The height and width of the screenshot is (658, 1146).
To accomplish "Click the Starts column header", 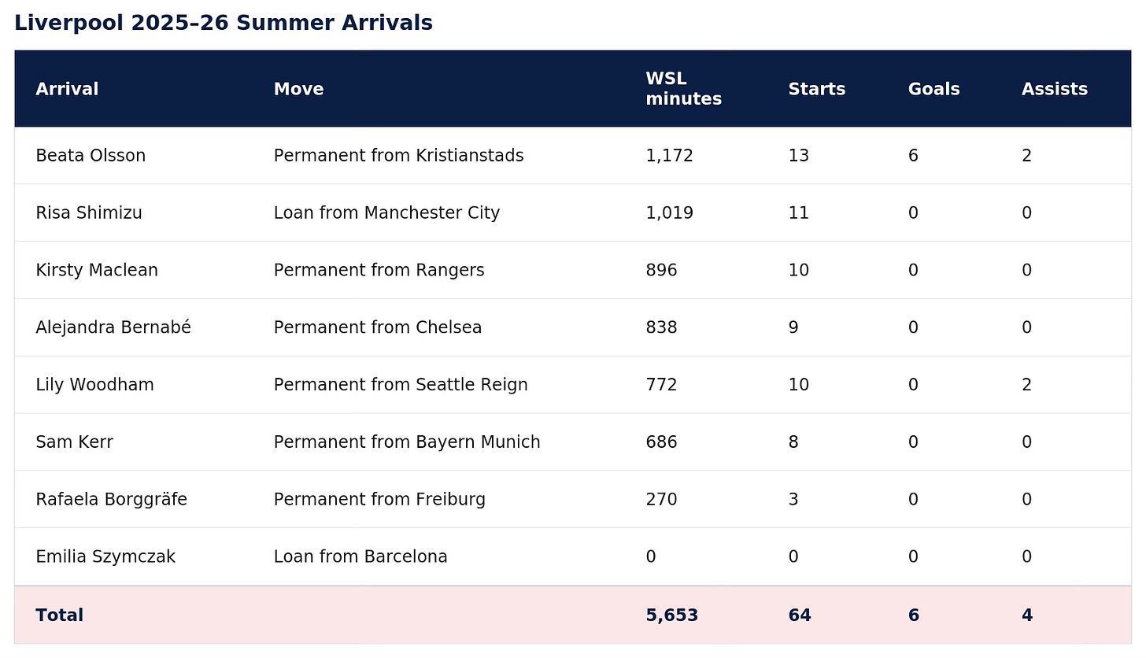I will (x=816, y=89).
